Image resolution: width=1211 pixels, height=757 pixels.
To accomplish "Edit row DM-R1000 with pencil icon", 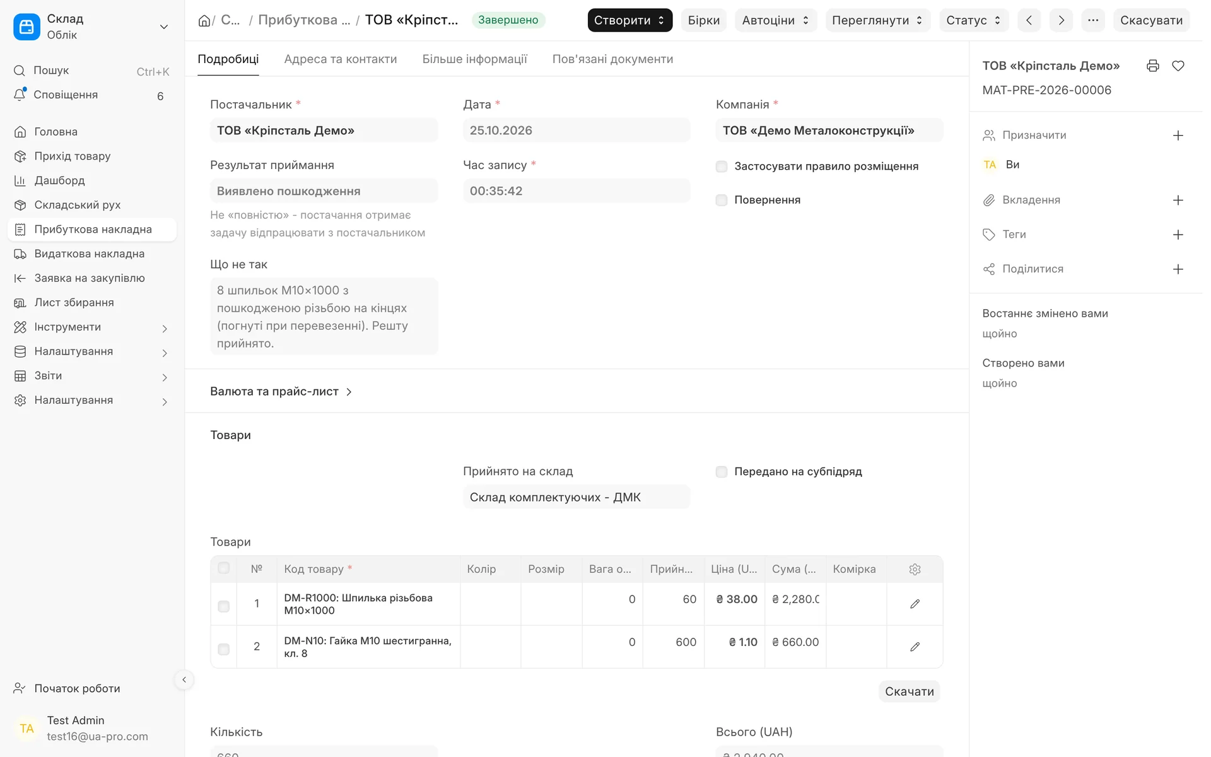I will pyautogui.click(x=915, y=604).
